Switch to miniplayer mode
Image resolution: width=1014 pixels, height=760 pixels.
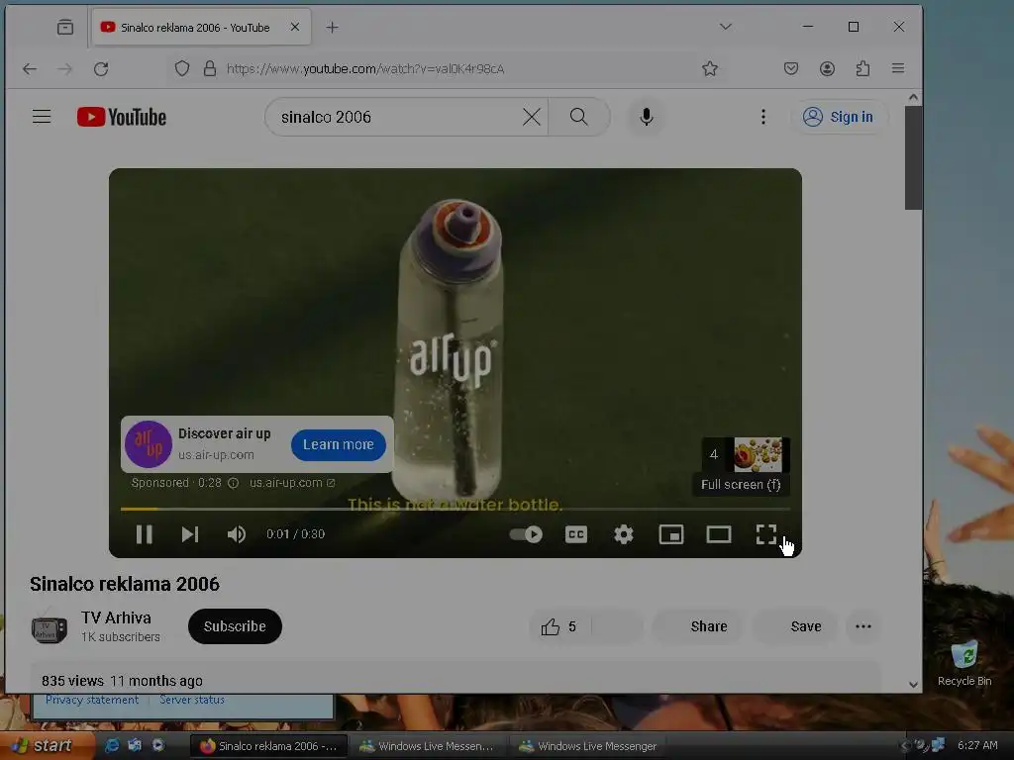[671, 534]
